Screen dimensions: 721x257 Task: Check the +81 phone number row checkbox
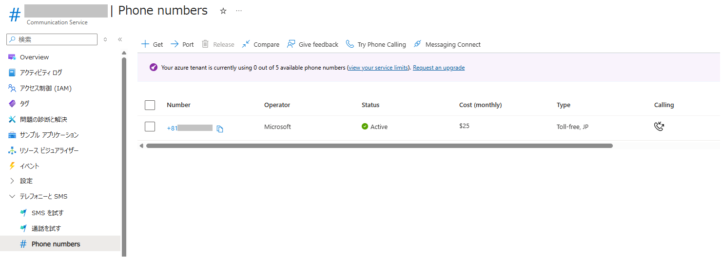point(150,127)
